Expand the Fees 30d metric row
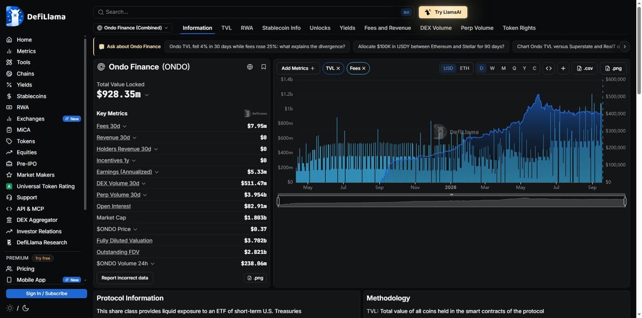 point(125,126)
